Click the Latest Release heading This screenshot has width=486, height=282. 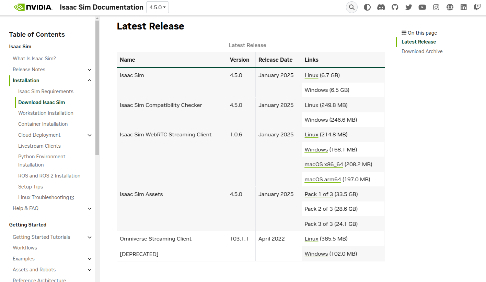150,26
